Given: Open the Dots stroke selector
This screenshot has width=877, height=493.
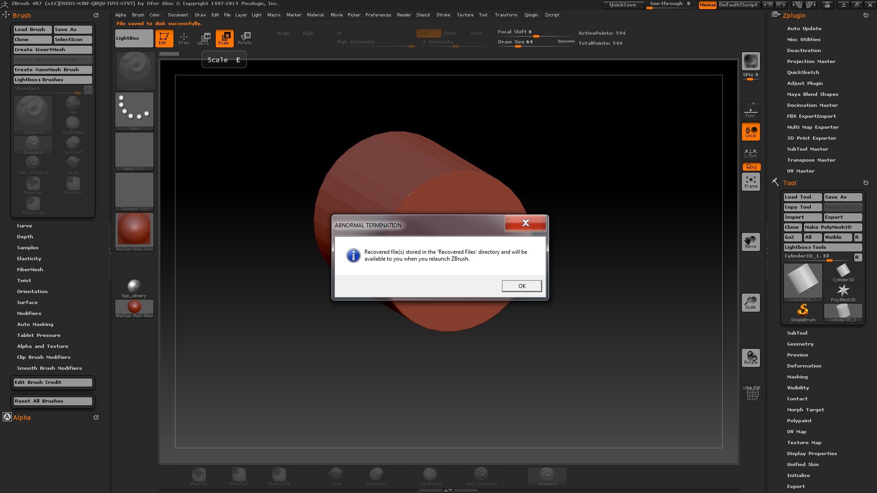Looking at the screenshot, I should point(134,111).
